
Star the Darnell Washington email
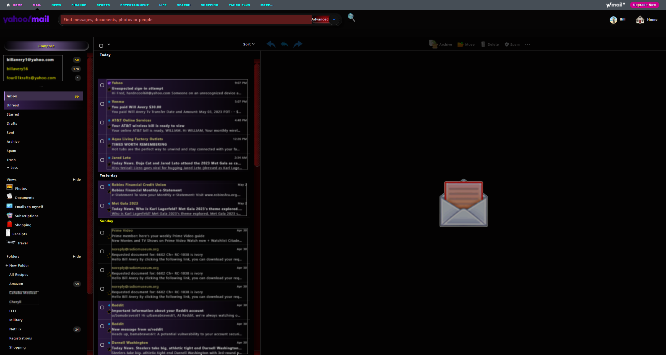pyautogui.click(x=109, y=349)
